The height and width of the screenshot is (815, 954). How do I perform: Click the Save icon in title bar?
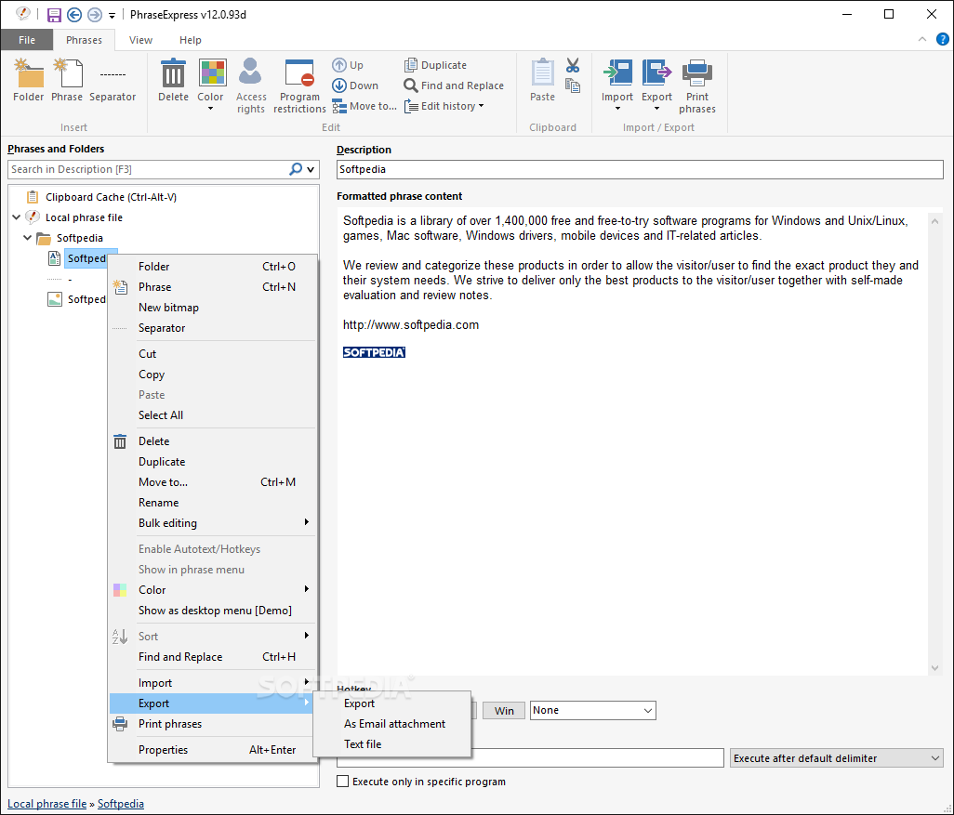coord(54,15)
